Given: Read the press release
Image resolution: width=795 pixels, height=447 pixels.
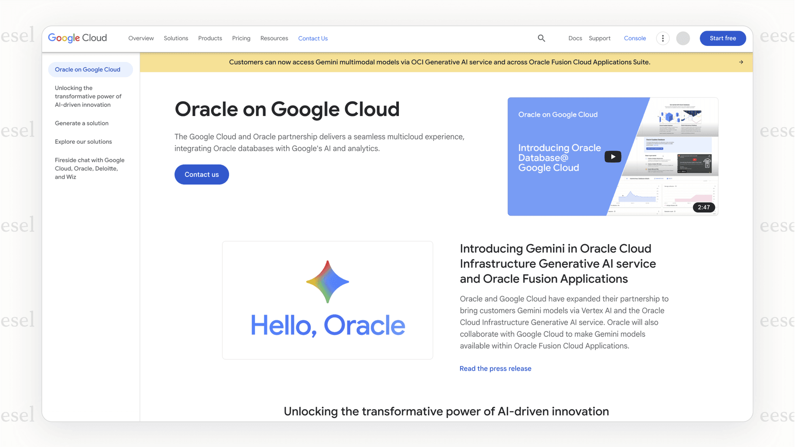Looking at the screenshot, I should click(495, 368).
